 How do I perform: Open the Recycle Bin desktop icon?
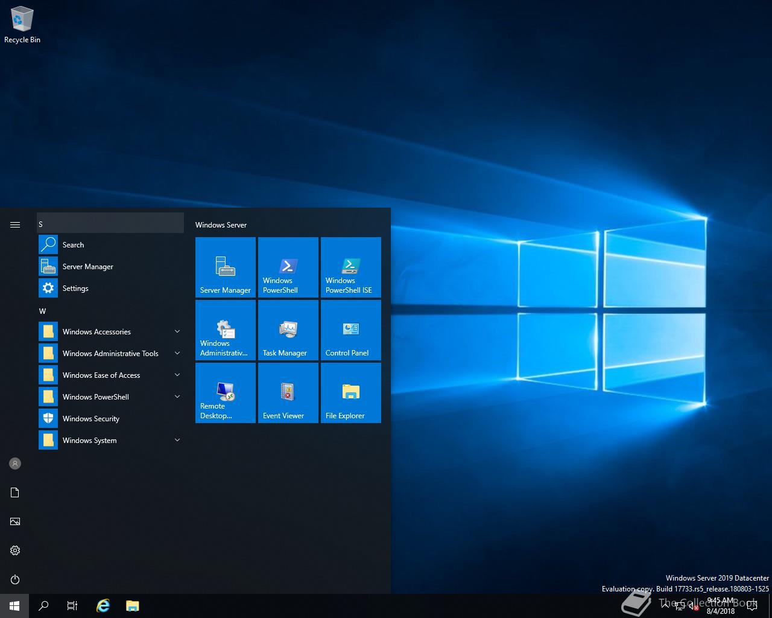pyautogui.click(x=22, y=25)
